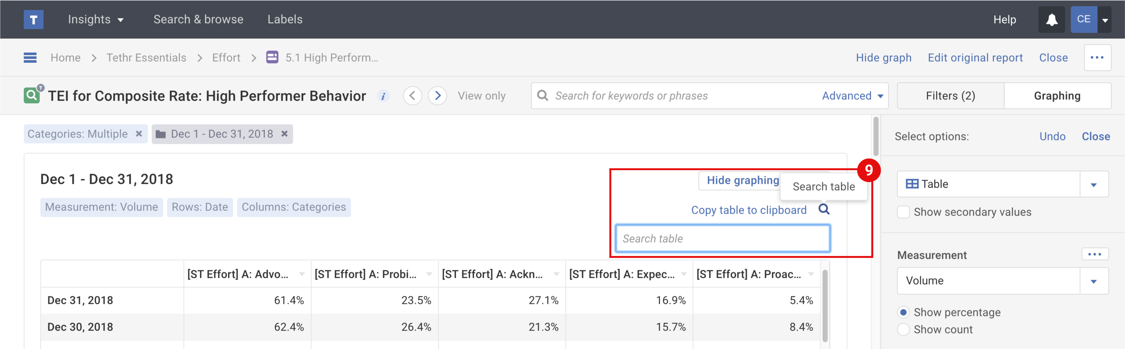This screenshot has height=349, width=1125.
Task: Click the report info icon
Action: pyautogui.click(x=383, y=96)
